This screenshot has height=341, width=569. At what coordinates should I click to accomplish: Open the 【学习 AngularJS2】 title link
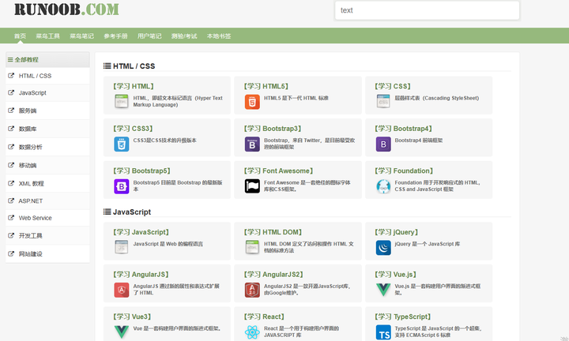tap(273, 275)
